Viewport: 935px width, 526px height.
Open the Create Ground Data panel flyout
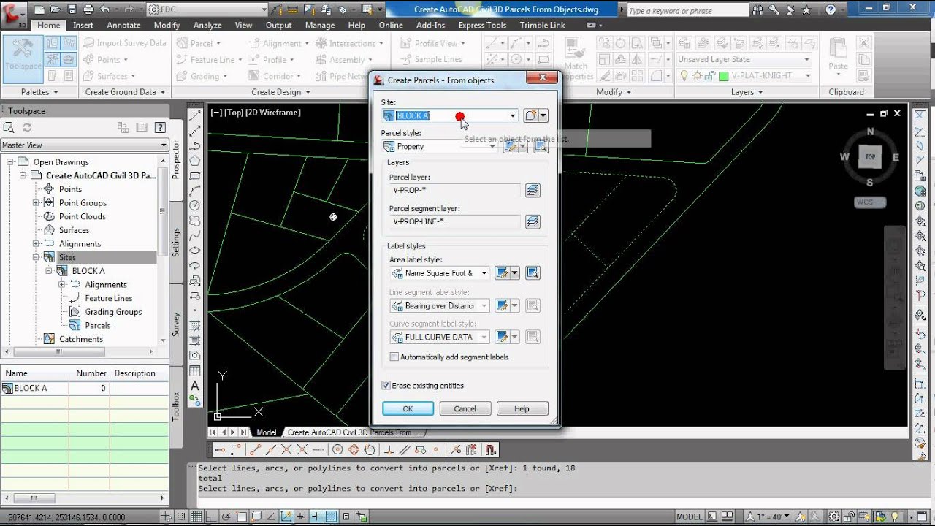(x=125, y=92)
